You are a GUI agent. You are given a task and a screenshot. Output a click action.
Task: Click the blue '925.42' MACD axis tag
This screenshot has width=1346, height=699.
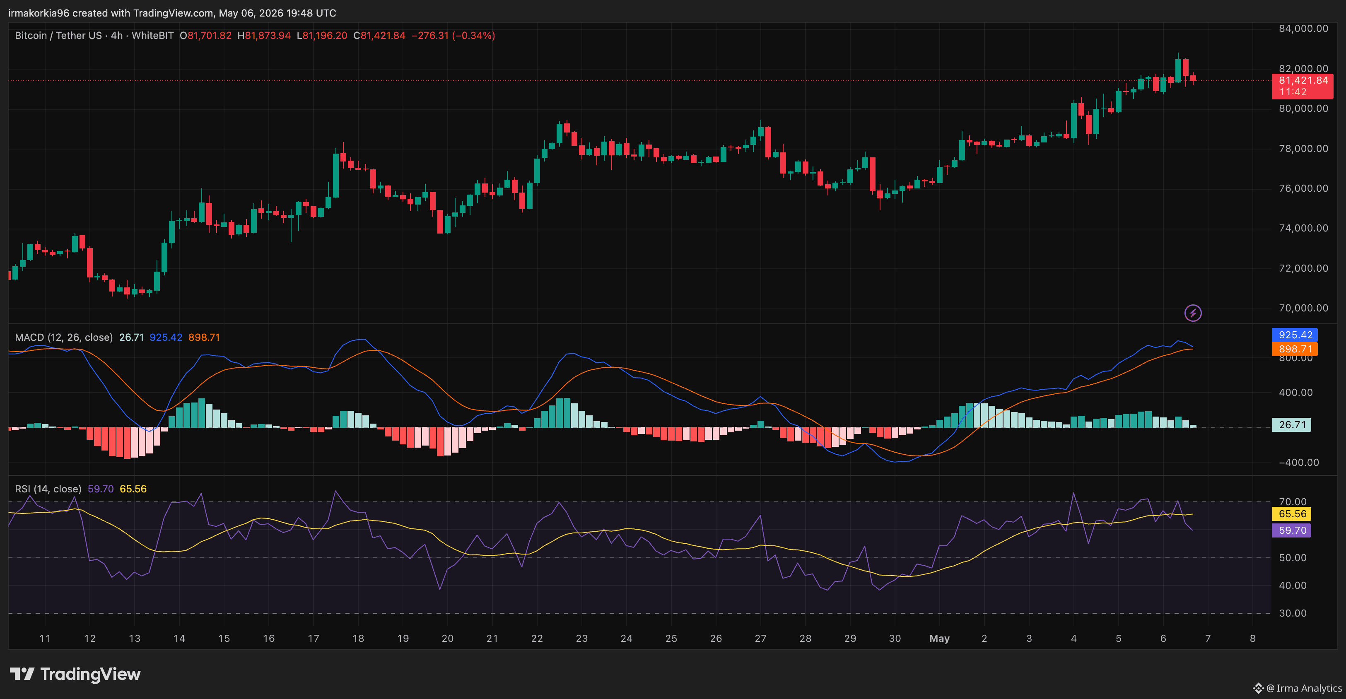1295,335
